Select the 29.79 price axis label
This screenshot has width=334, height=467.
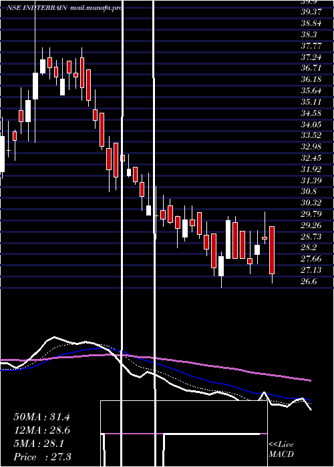pos(312,214)
